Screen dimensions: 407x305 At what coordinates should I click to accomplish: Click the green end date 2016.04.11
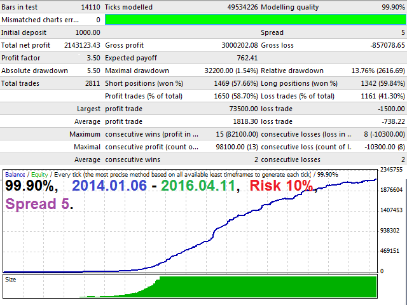tap(199, 186)
